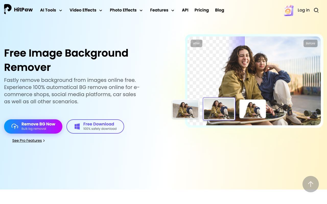Click the Windows logo in Free Download
Image resolution: width=327 pixels, height=204 pixels.
tap(77, 126)
